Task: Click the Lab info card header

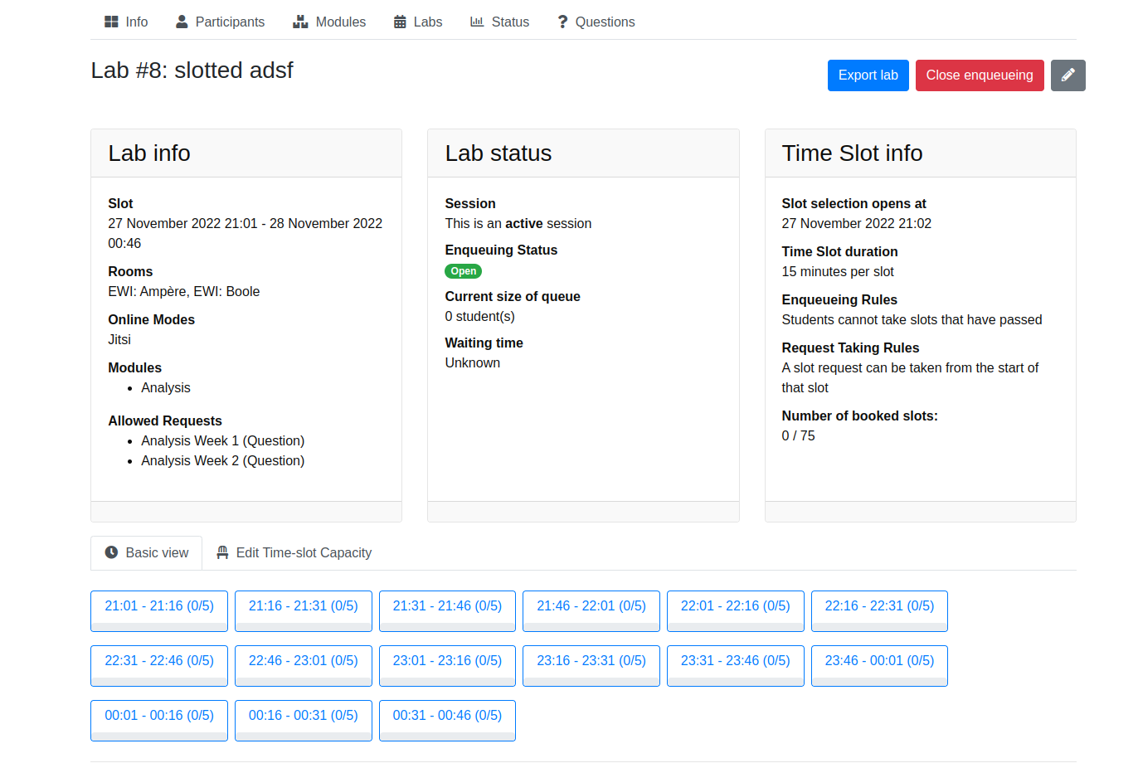Action: 246,153
